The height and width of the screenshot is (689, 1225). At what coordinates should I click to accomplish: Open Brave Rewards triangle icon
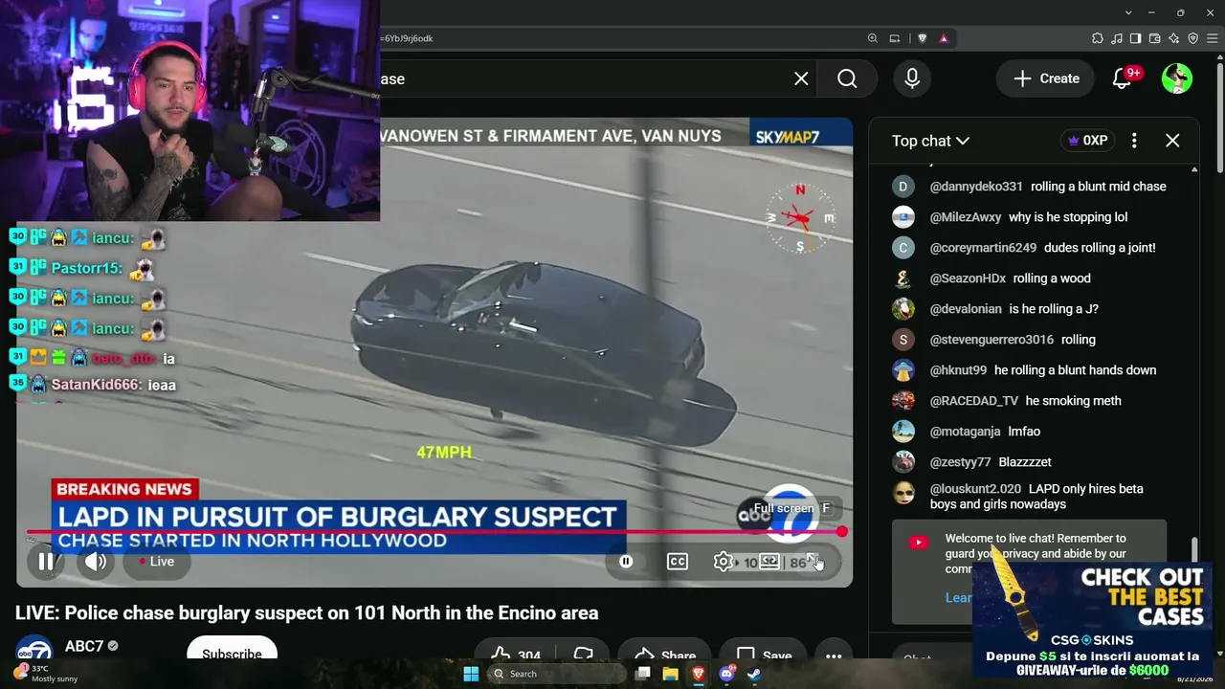(x=944, y=38)
